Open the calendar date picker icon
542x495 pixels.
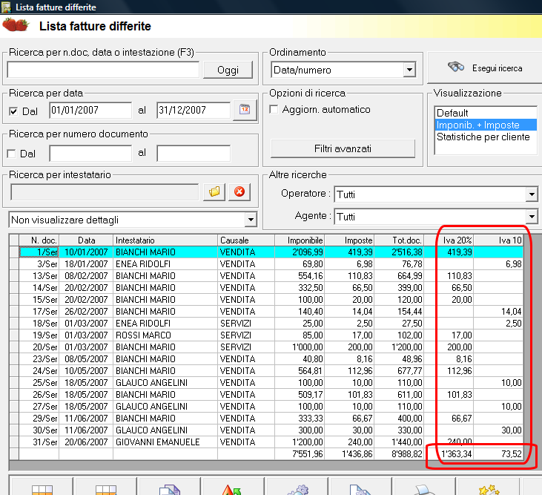click(244, 111)
